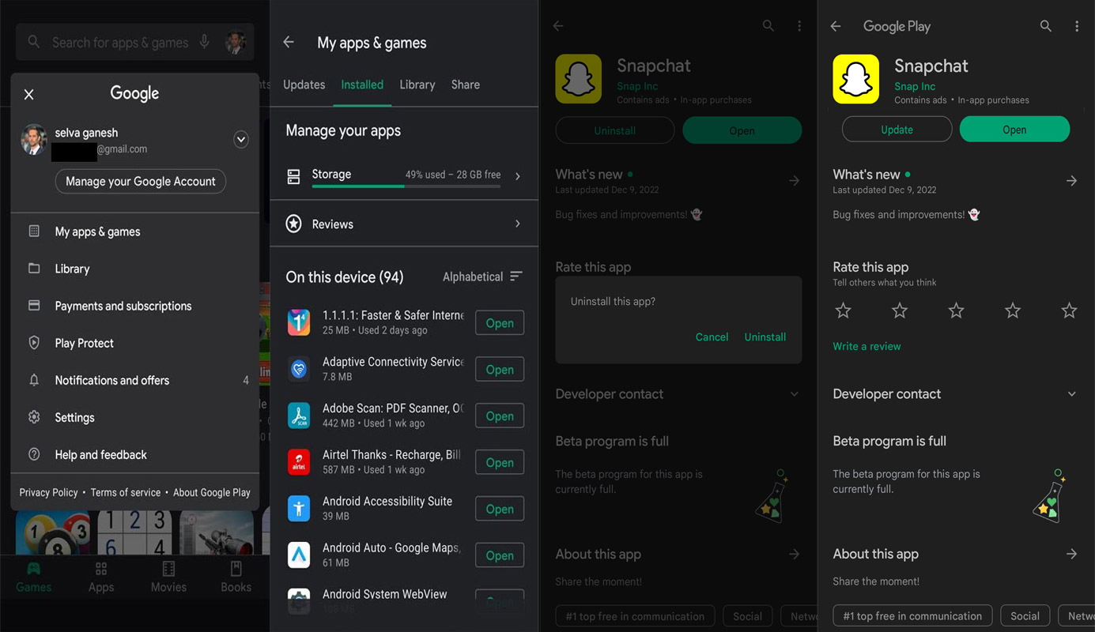The image size is (1095, 632).
Task: Switch to the Installed tab
Action: (362, 85)
